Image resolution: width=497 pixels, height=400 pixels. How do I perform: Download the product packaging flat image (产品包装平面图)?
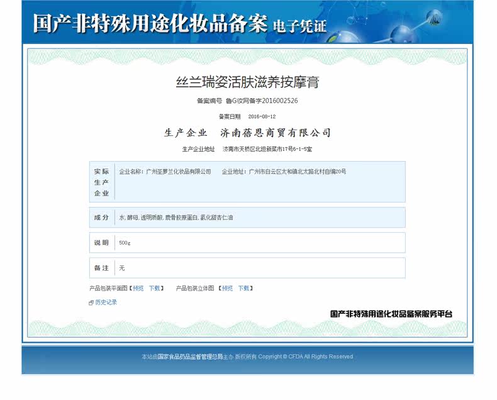[x=154, y=288]
